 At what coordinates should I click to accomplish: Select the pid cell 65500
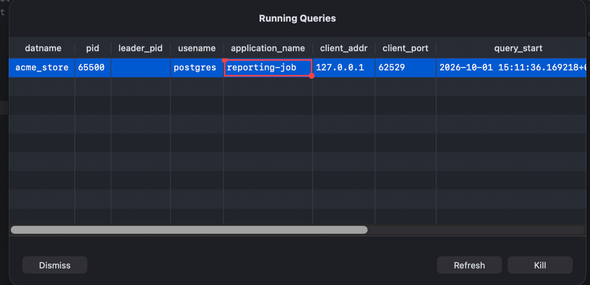click(x=93, y=67)
